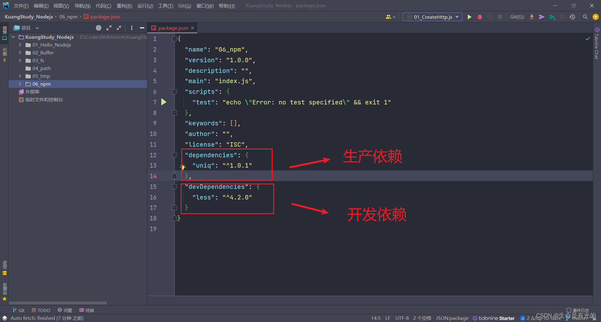The image size is (601, 322).
Task: Expand all nodes in the project tree
Action: click(109, 28)
